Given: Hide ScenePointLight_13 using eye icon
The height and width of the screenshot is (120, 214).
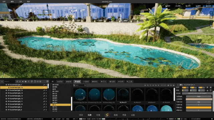Looking at the screenshot, I should pyautogui.click(x=6, y=96).
